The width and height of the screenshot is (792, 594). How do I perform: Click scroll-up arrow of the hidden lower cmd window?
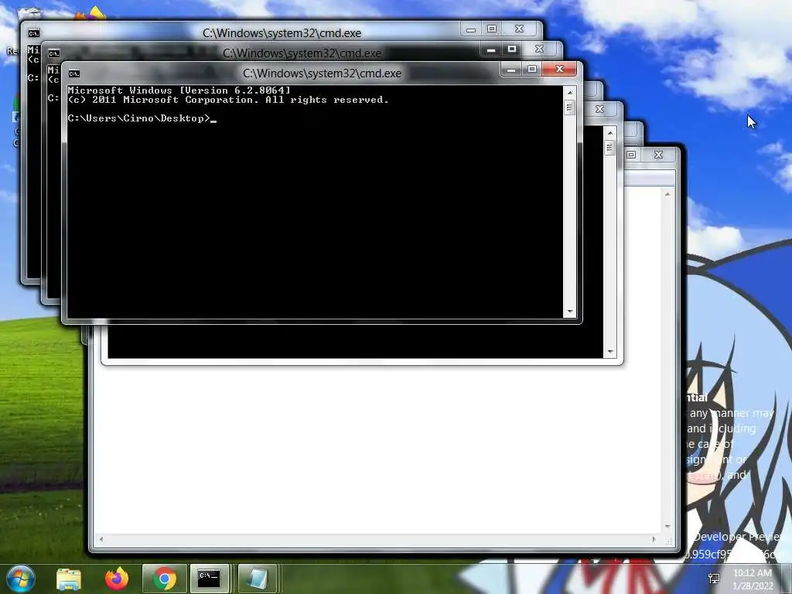coord(610,133)
